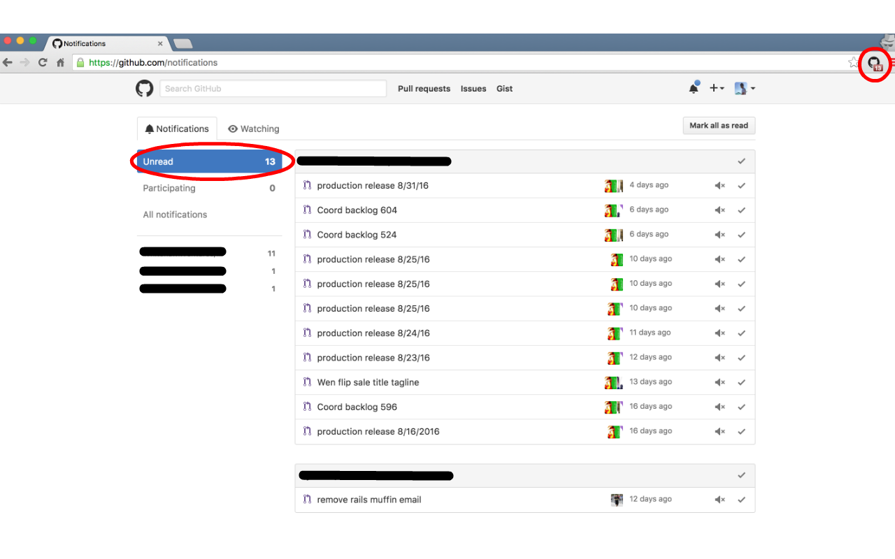Mute the 'Wen flip sale title tagline' thread
This screenshot has height=559, width=895.
719,382
